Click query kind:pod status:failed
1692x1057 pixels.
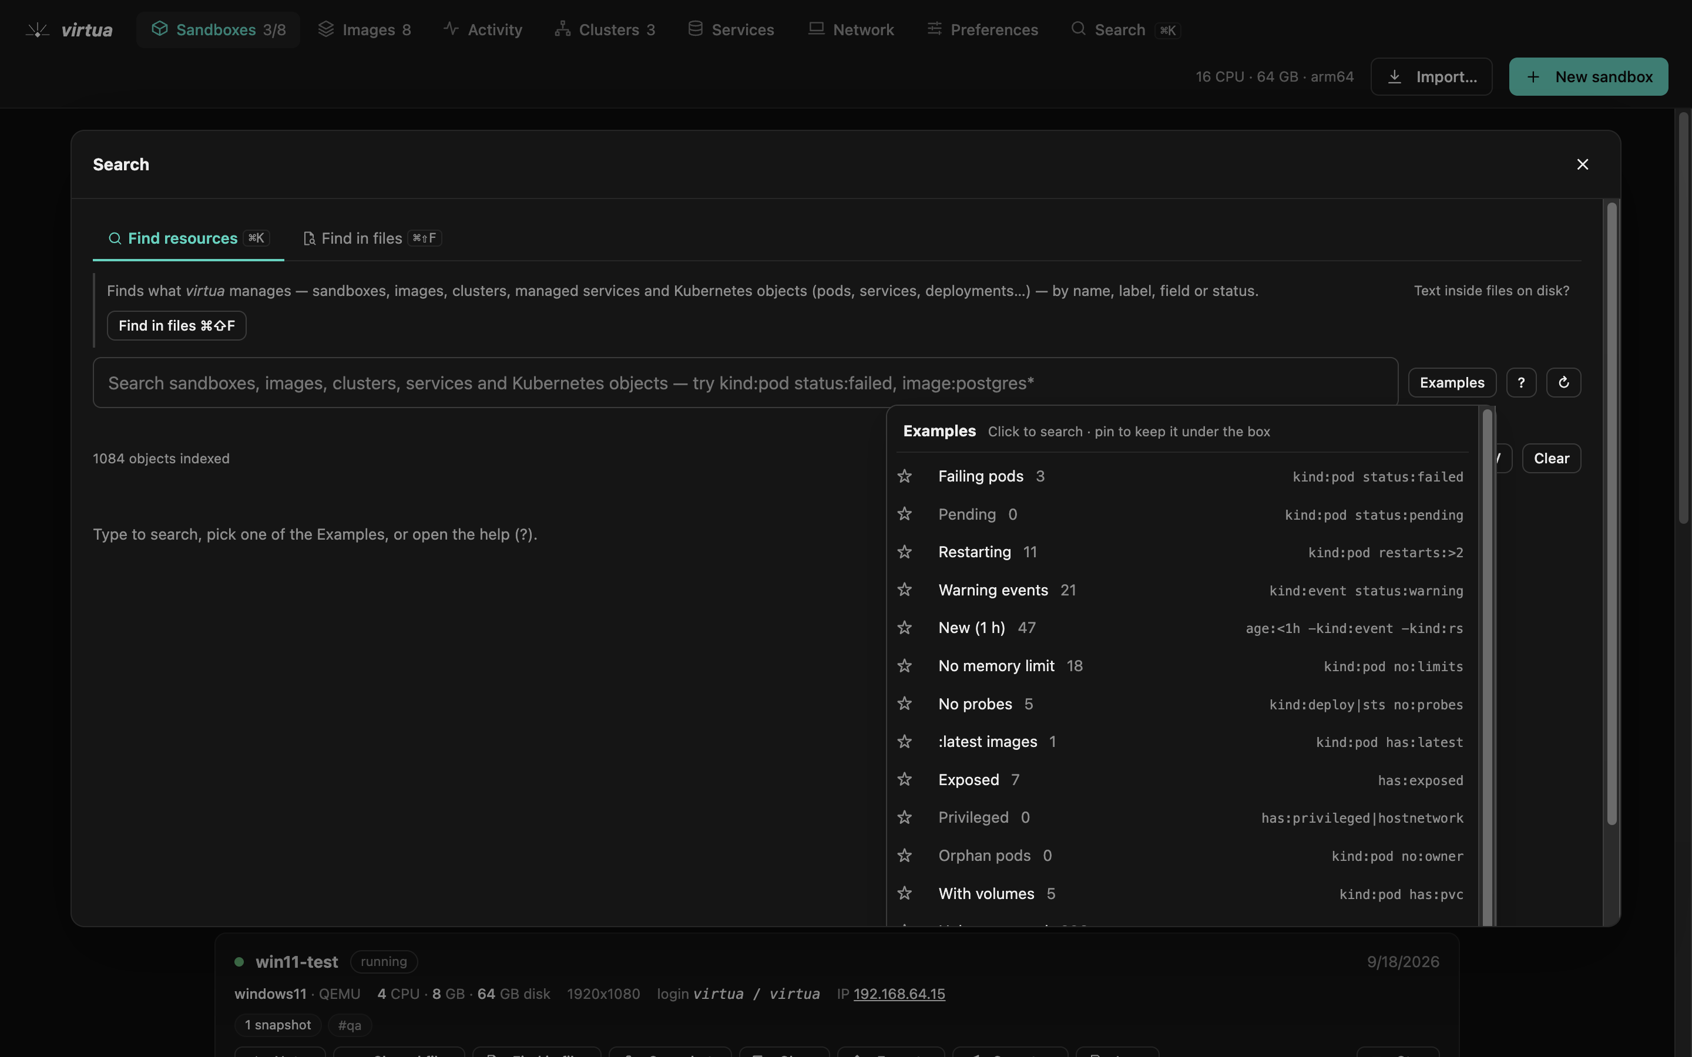tap(1377, 477)
